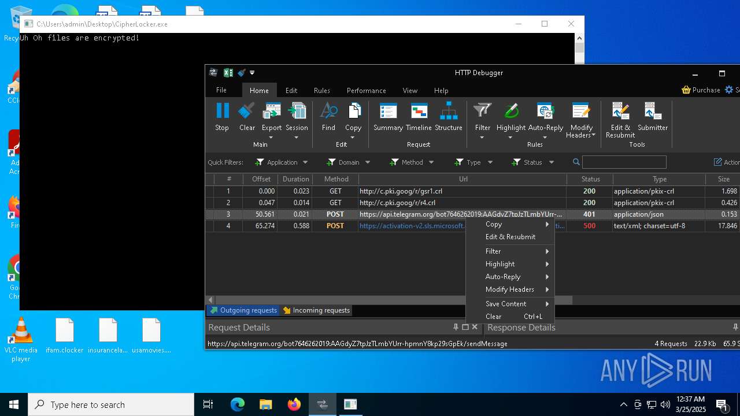
Task: Open the Modify Headers tool
Action: 581,121
